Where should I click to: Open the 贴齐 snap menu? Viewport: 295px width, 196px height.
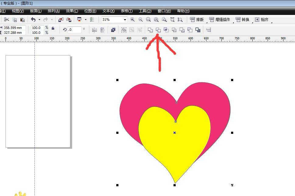262,20
